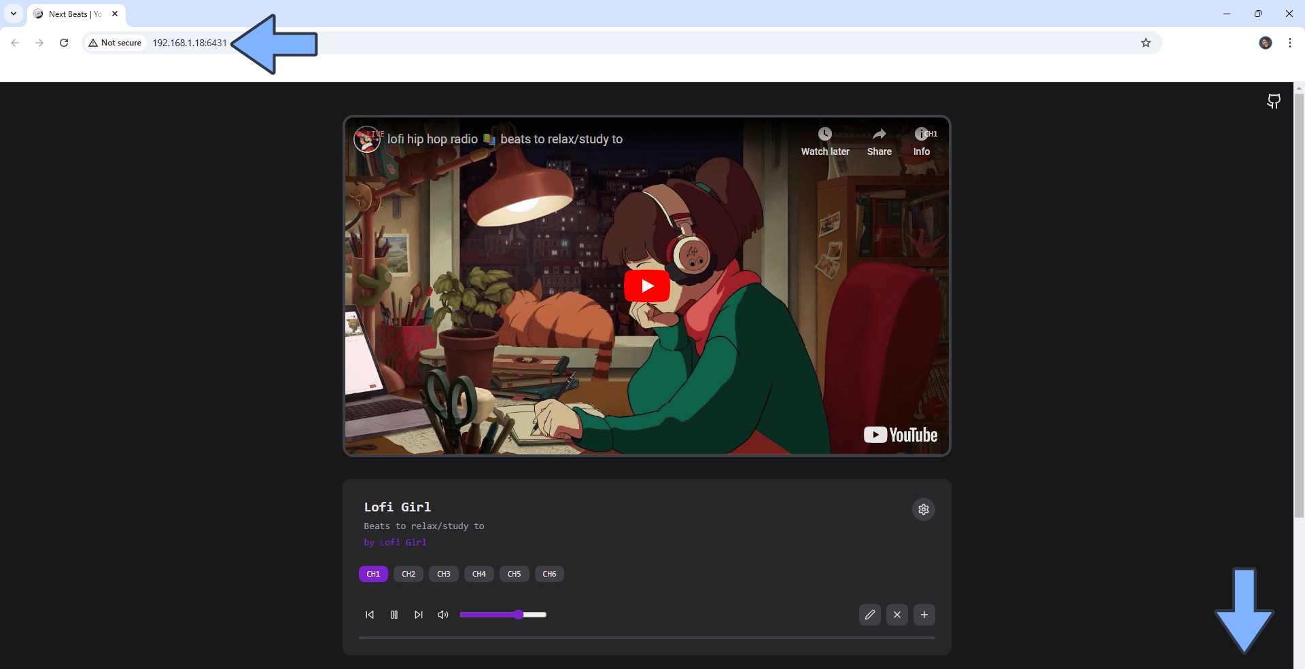Reload the page in browser
1305x669 pixels.
[64, 43]
